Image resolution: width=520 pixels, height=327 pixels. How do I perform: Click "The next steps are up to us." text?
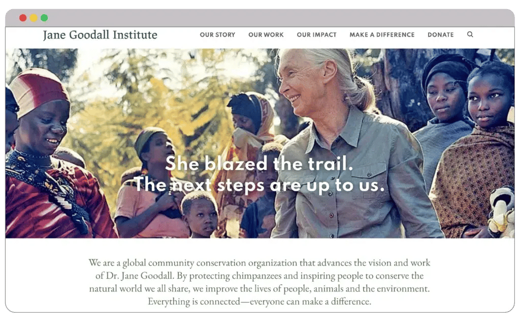click(x=259, y=185)
